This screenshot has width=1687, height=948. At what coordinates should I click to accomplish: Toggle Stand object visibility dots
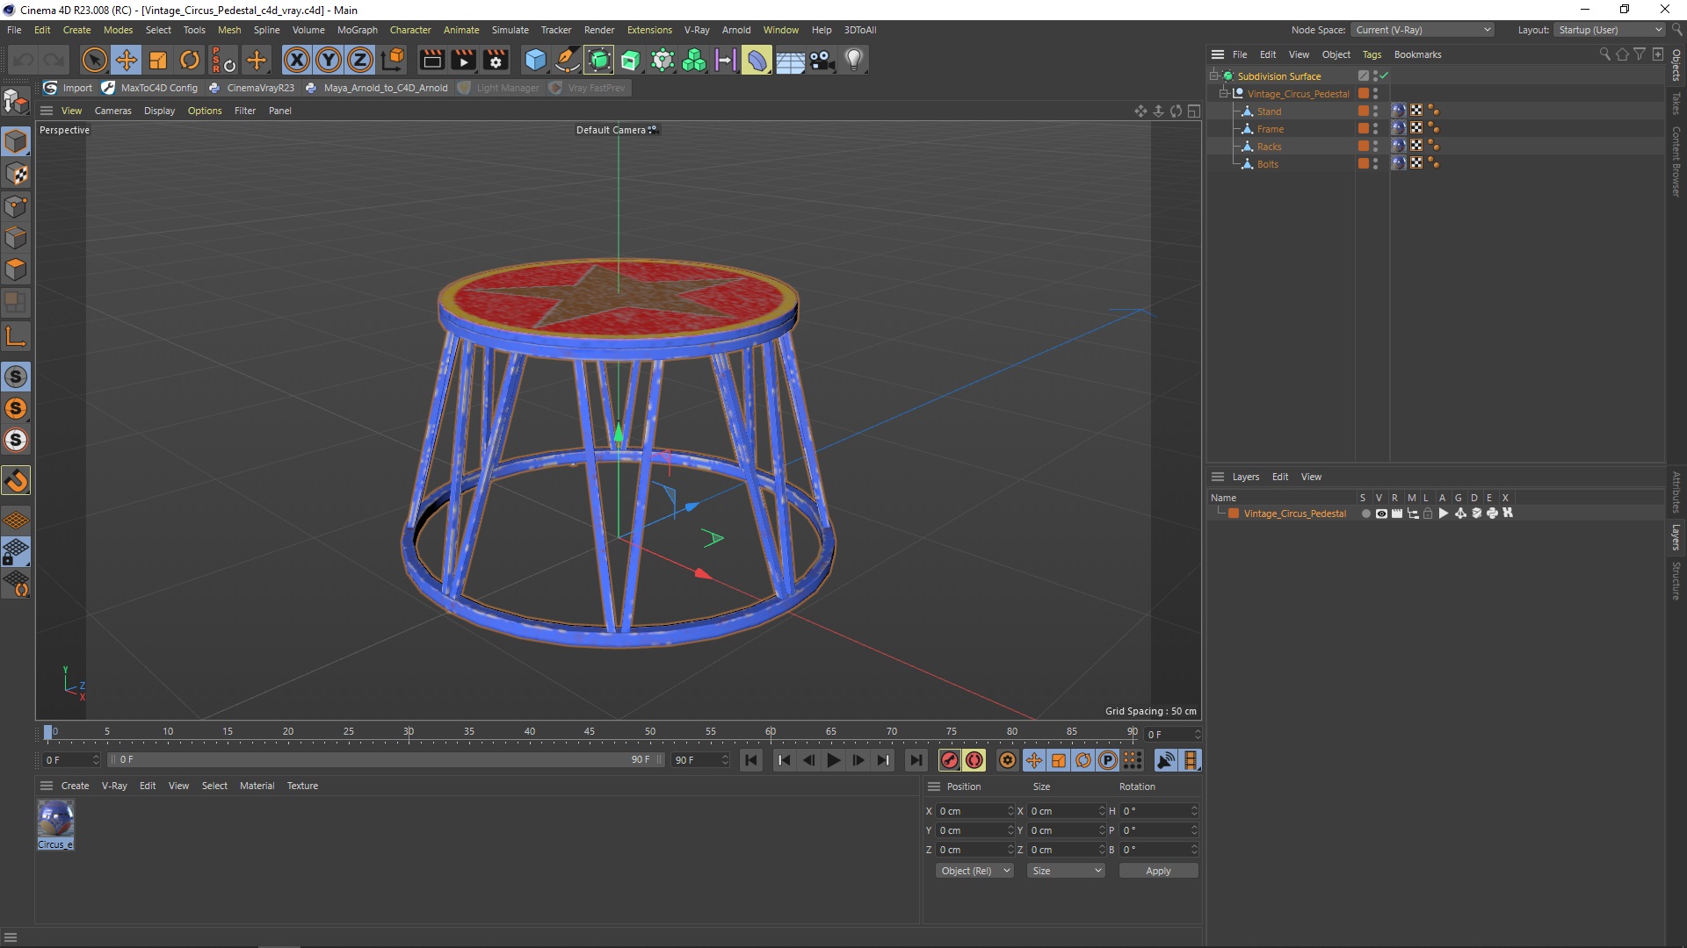coord(1376,111)
